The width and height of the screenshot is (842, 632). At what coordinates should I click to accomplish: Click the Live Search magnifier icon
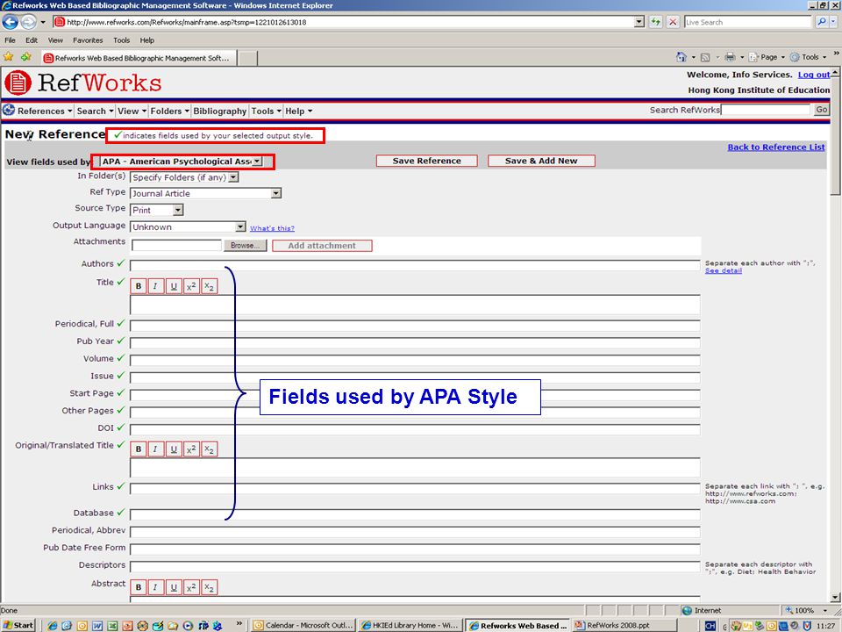[822, 22]
